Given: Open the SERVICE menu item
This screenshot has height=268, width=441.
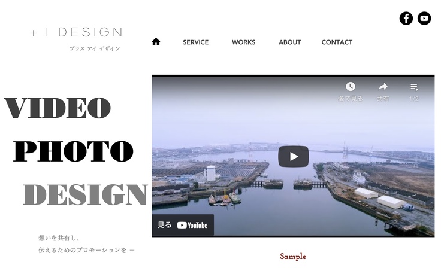Looking at the screenshot, I should [196, 42].
